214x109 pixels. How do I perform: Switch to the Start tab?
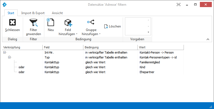point(11,13)
